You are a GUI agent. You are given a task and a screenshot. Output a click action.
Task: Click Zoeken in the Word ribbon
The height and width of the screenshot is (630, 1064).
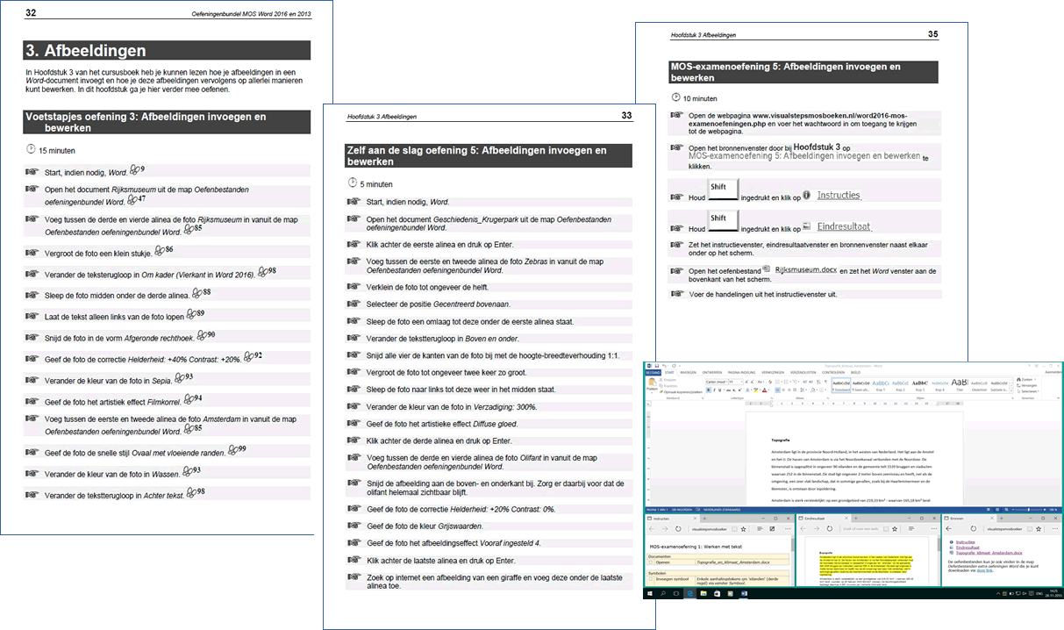tap(1025, 379)
